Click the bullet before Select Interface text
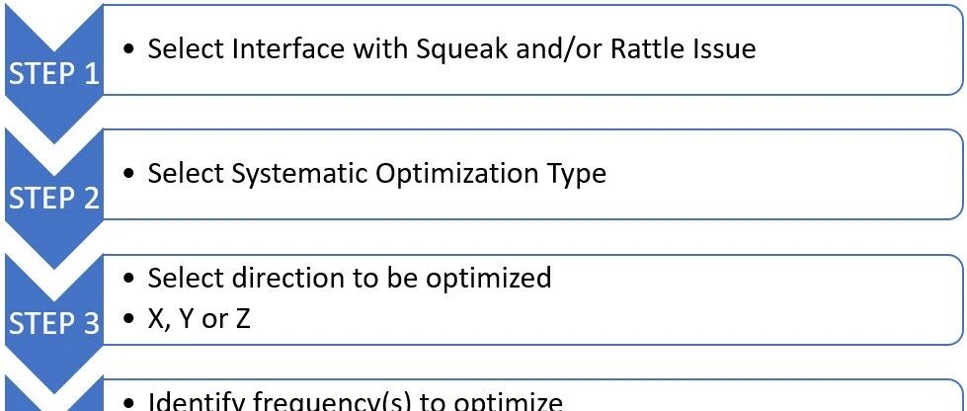Image resolution: width=967 pixels, height=411 pixels. (x=128, y=48)
